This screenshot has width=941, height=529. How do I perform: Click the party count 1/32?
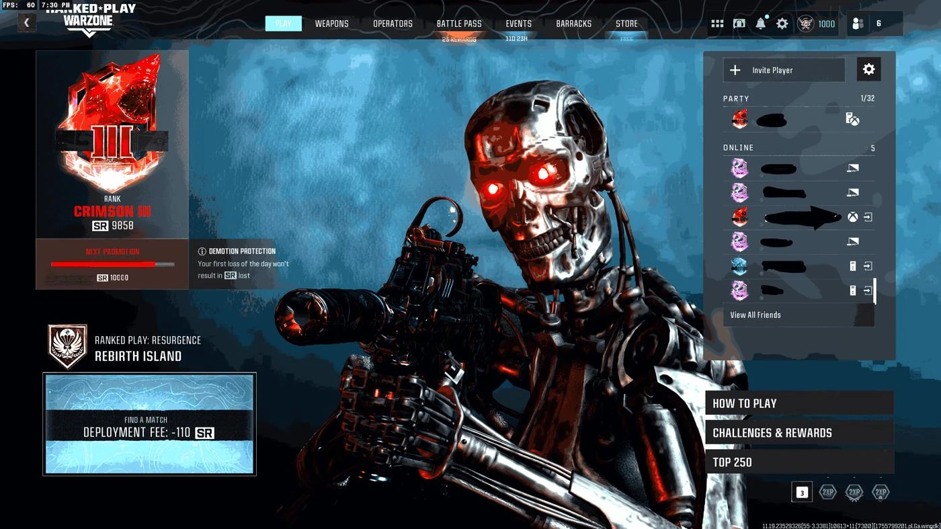[x=868, y=98]
